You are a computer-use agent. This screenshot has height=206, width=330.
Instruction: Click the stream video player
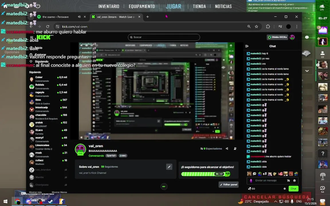pos(157,91)
